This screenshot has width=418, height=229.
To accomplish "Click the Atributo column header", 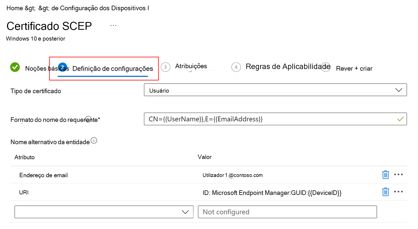I will click(x=25, y=157).
